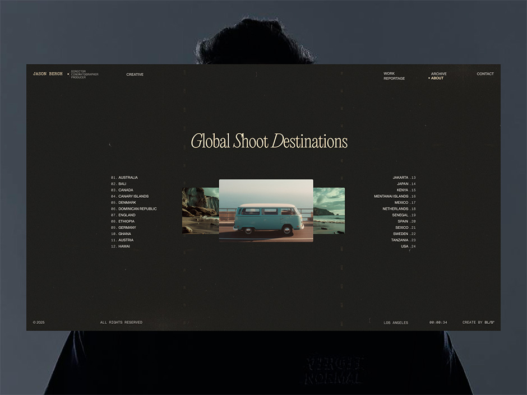Select Dominican Republic from the list

pyautogui.click(x=137, y=209)
